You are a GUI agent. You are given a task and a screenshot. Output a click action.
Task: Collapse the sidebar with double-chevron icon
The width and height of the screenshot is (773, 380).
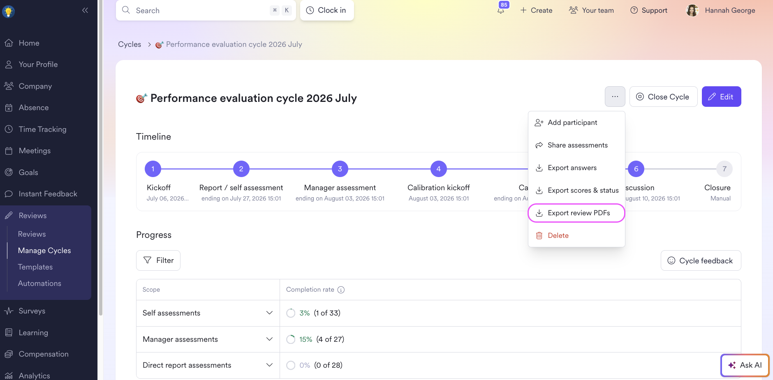(85, 10)
